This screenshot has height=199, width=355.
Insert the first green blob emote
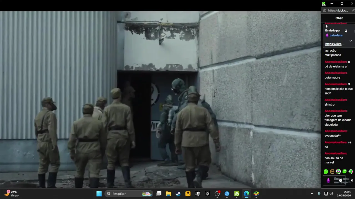pyautogui.click(x=326, y=172)
